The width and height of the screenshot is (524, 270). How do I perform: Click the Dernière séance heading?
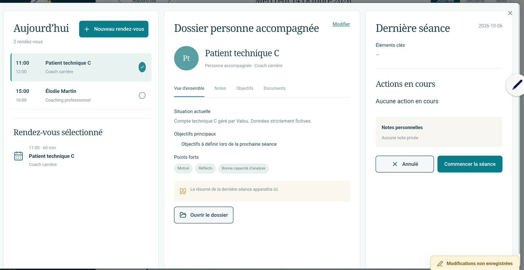coord(413,28)
